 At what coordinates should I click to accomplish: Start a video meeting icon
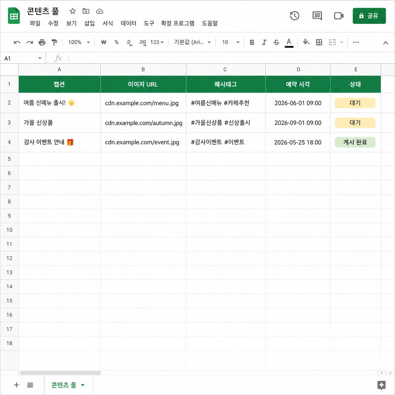[x=339, y=15]
